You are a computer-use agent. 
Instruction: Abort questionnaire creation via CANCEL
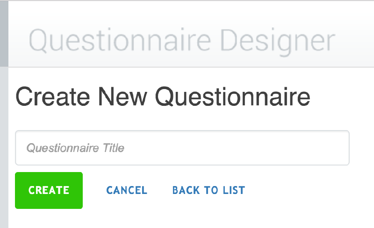point(127,190)
